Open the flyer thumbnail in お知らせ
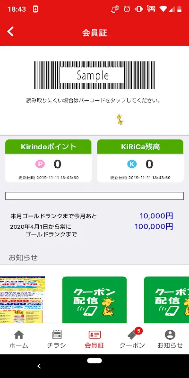Screen dimensions: 189x378 tap(22, 300)
